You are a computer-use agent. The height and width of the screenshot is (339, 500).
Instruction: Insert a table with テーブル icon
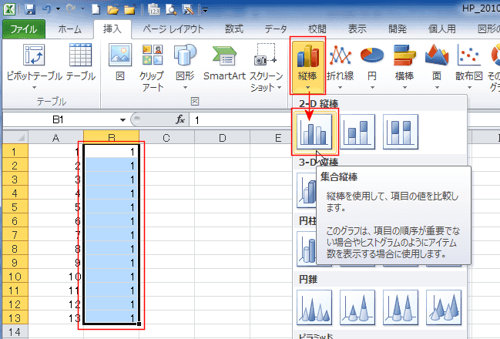[81, 62]
